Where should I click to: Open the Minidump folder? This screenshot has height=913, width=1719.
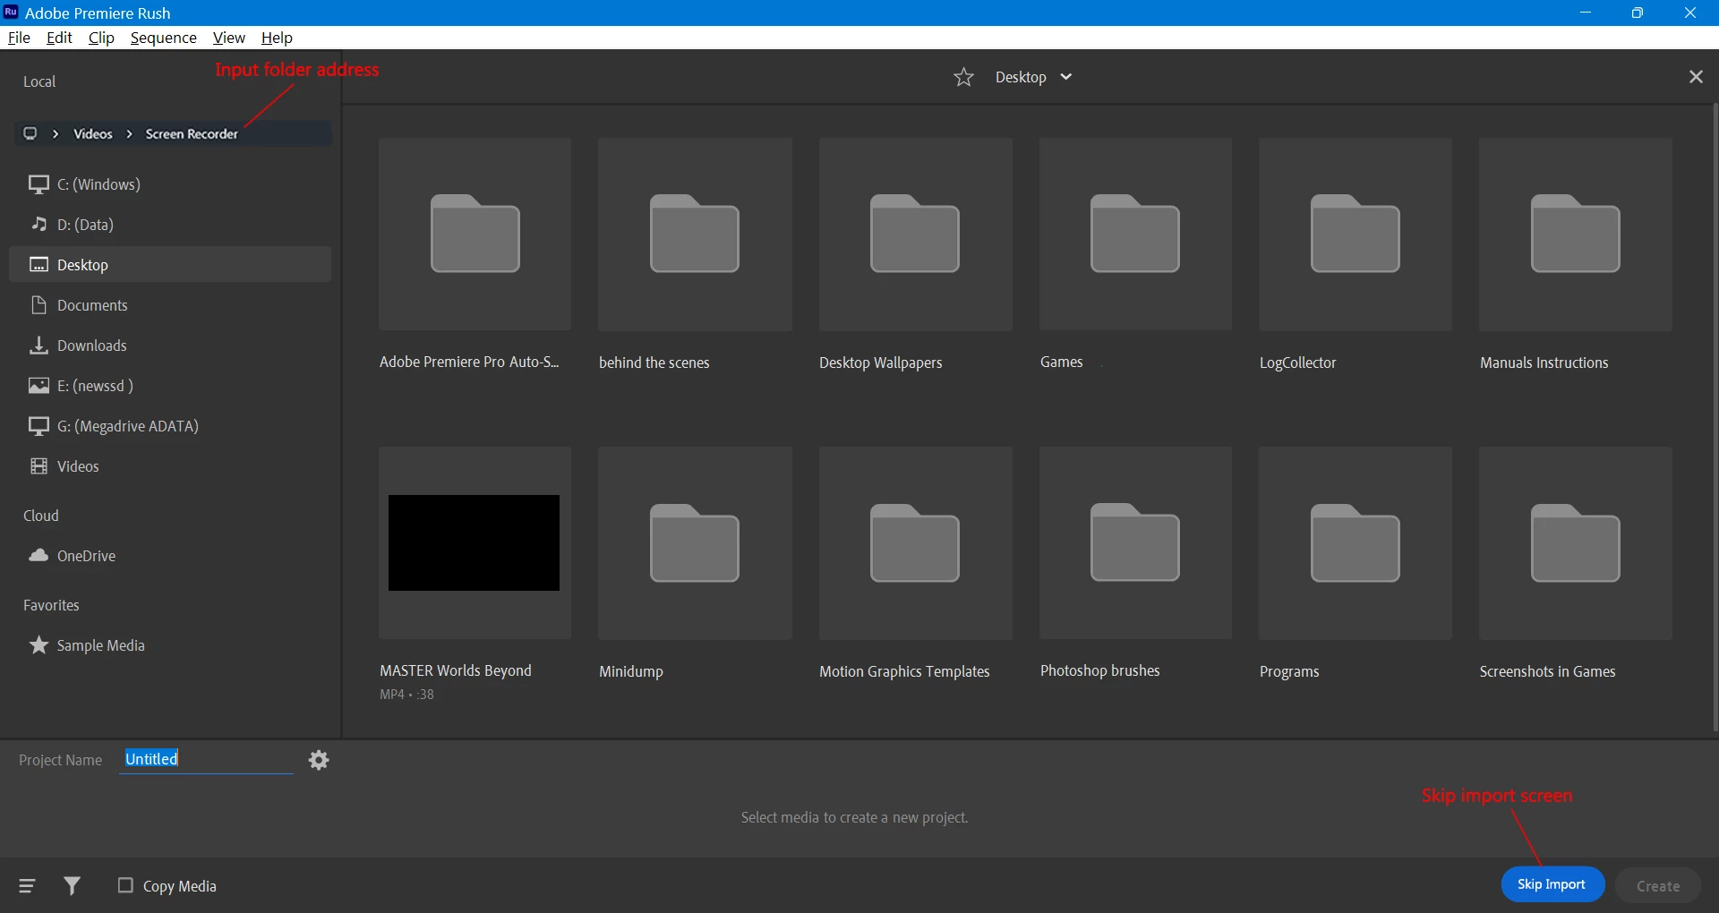pyautogui.click(x=695, y=543)
